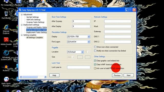Screen dimensions: 164x92
Task: Open Adobe Reader X desktop icon
Action: click(6, 42)
